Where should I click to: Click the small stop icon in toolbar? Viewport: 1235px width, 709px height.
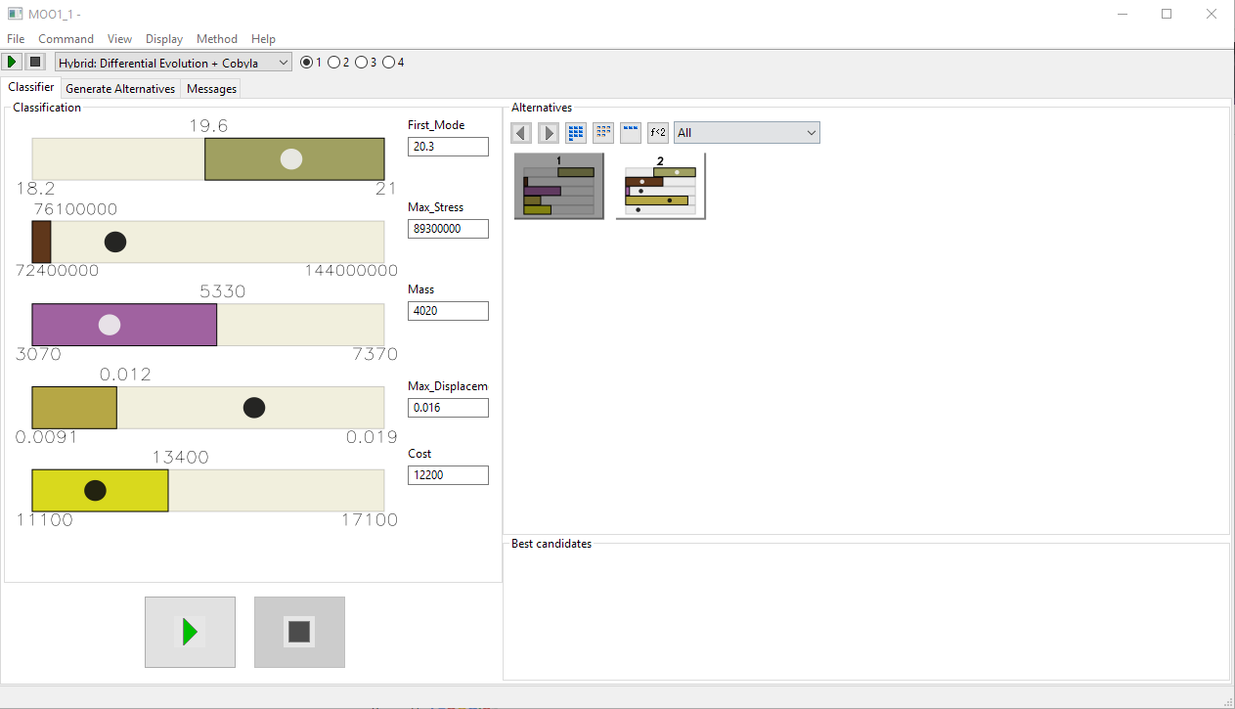click(x=35, y=63)
